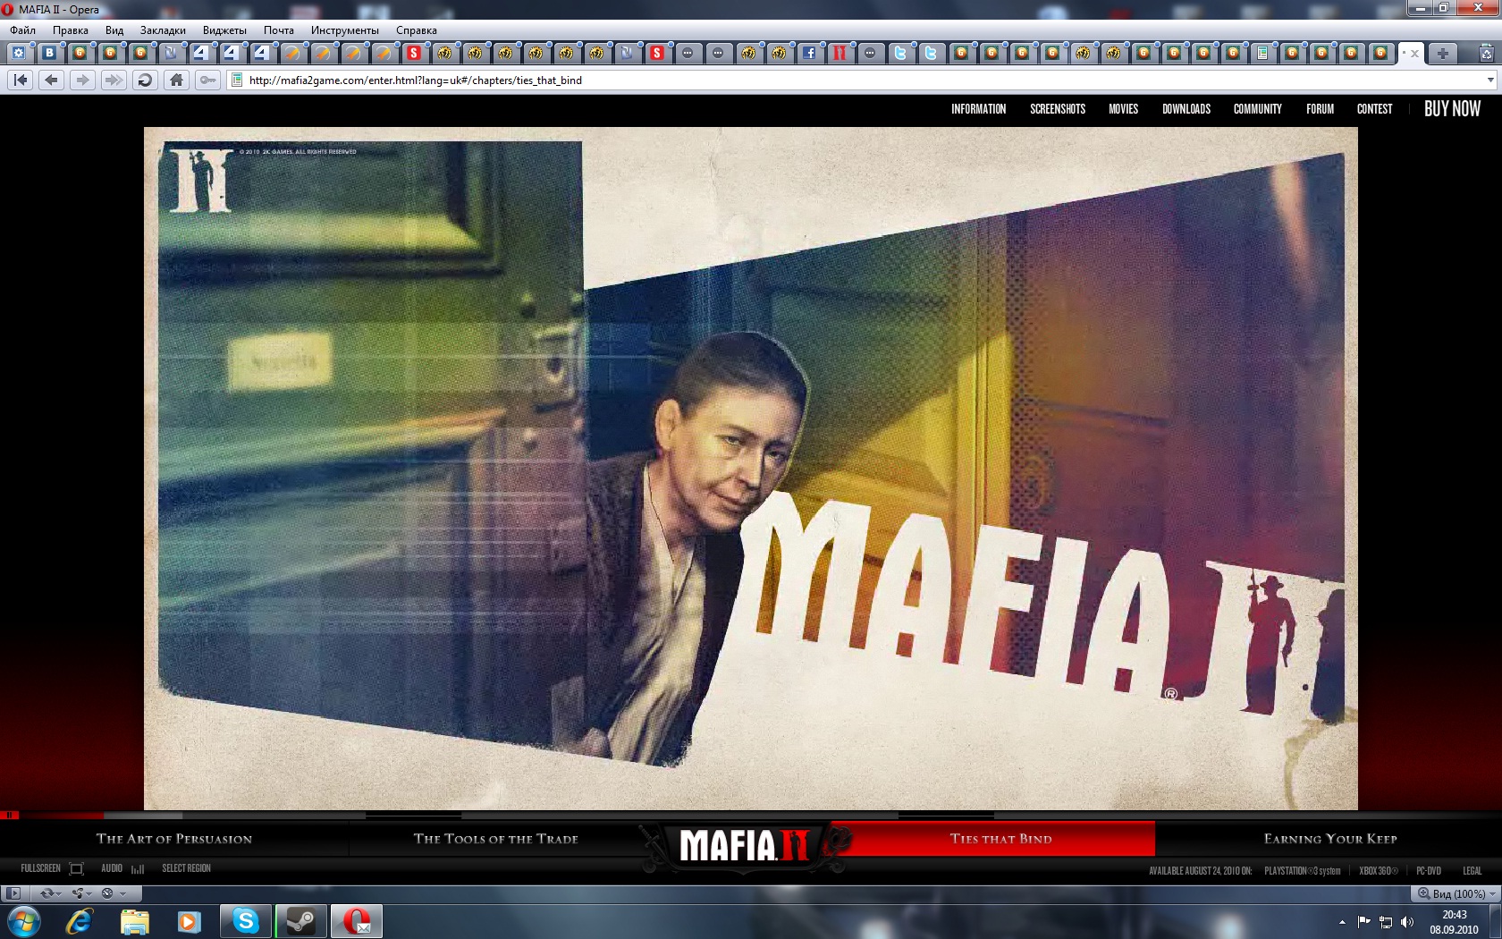Open the FORUM link
Viewport: 1502px width, 939px height.
(1320, 109)
